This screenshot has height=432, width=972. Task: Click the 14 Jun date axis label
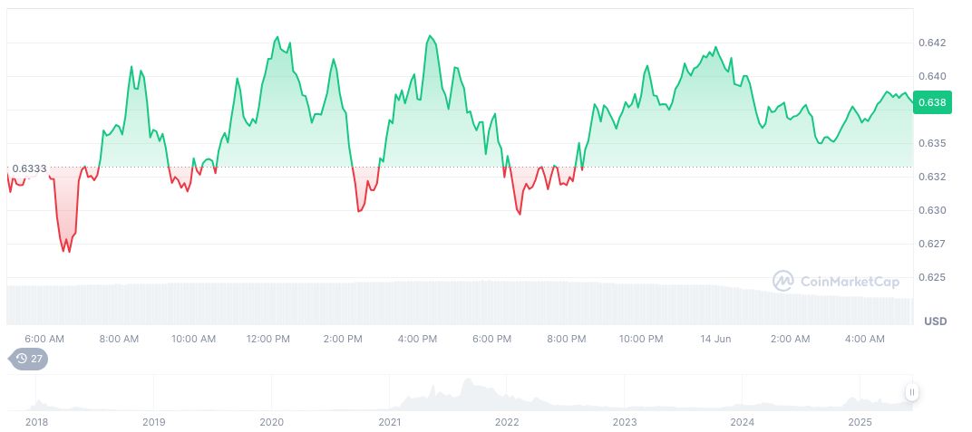(x=715, y=339)
